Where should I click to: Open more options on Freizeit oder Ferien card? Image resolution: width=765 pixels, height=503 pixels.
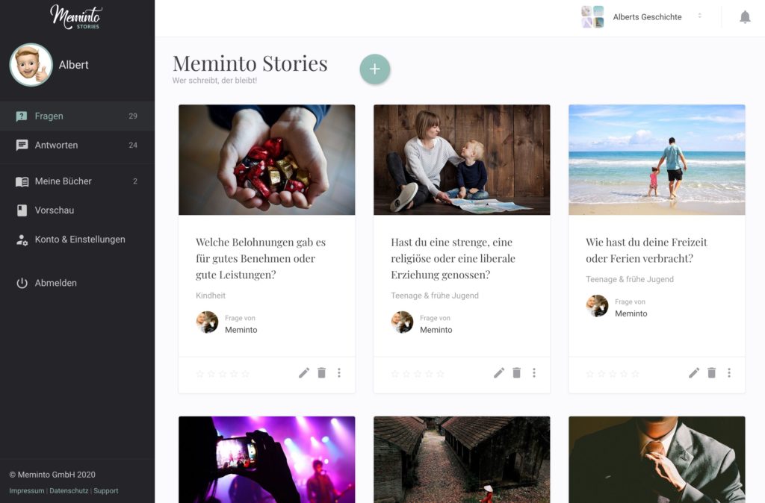[x=729, y=373]
